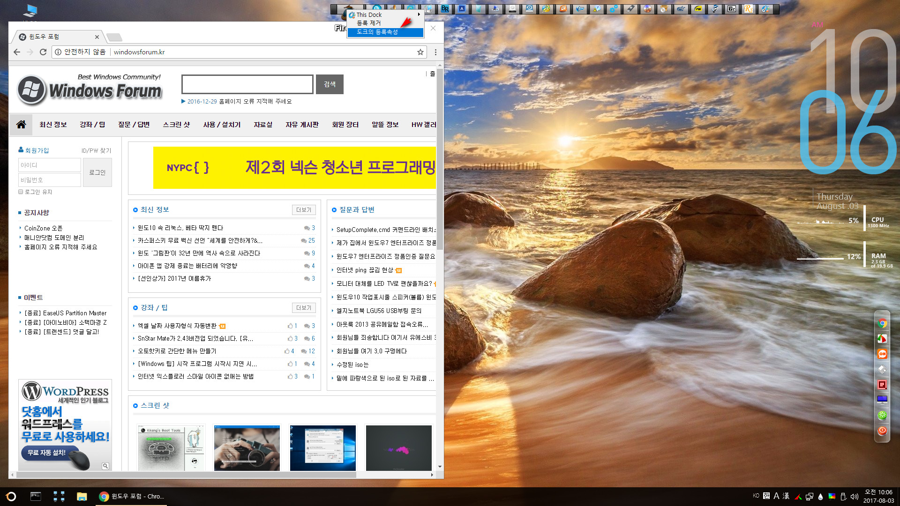Open the red pixel grid icon in side dock
Screen dimensions: 900x506
tap(882, 385)
